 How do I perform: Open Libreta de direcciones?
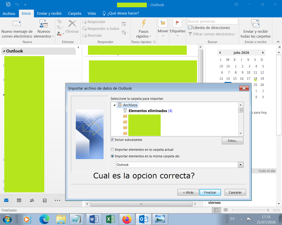point(209,28)
